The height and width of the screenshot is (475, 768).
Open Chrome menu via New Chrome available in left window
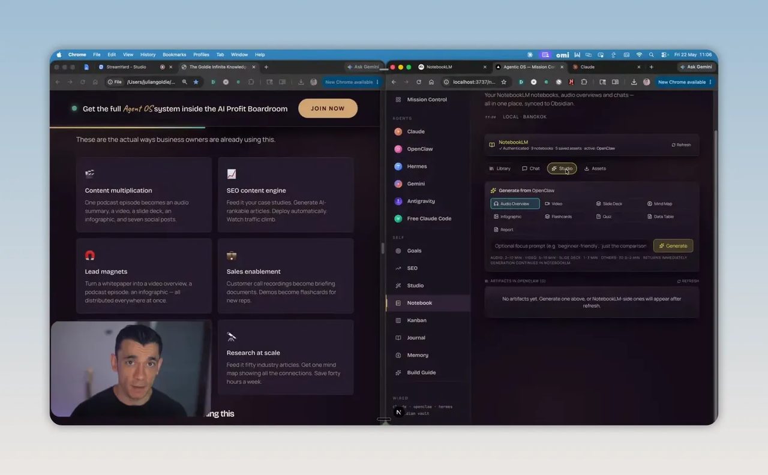click(x=352, y=82)
